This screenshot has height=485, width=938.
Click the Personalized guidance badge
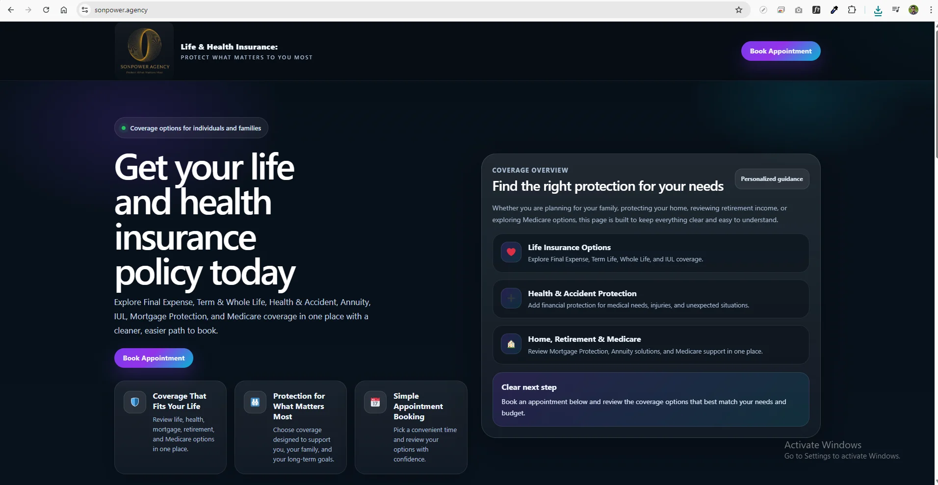point(772,179)
